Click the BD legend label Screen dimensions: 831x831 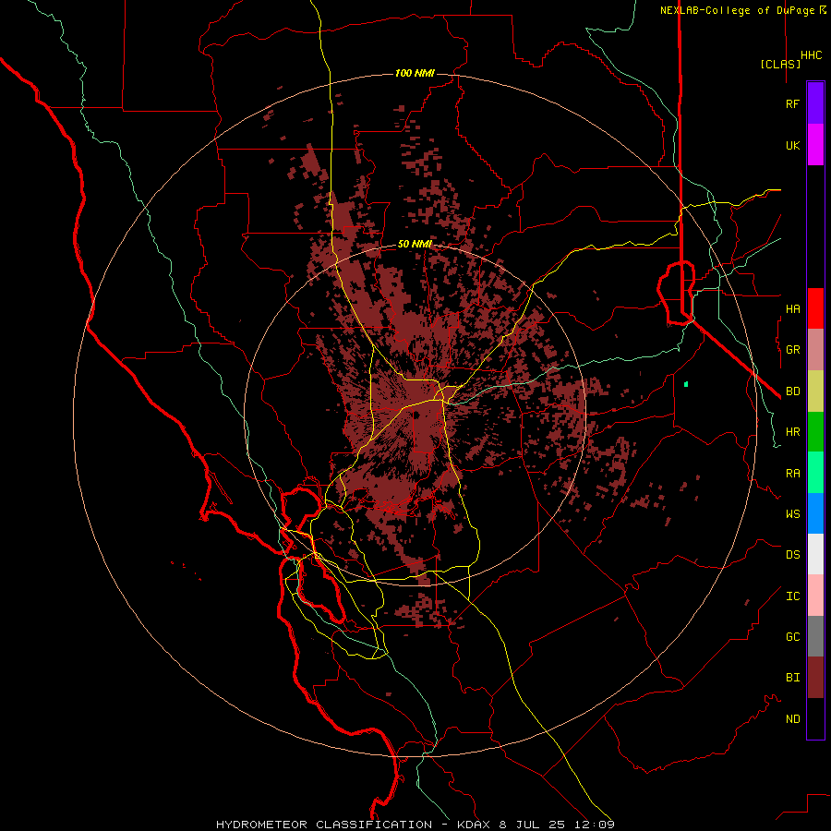click(x=792, y=391)
